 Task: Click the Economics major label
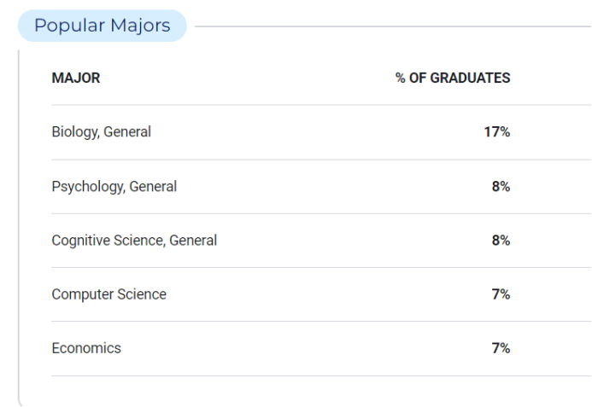coord(86,348)
